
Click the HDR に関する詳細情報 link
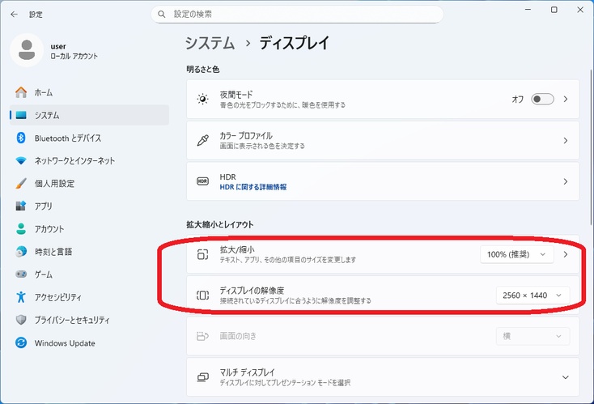253,187
